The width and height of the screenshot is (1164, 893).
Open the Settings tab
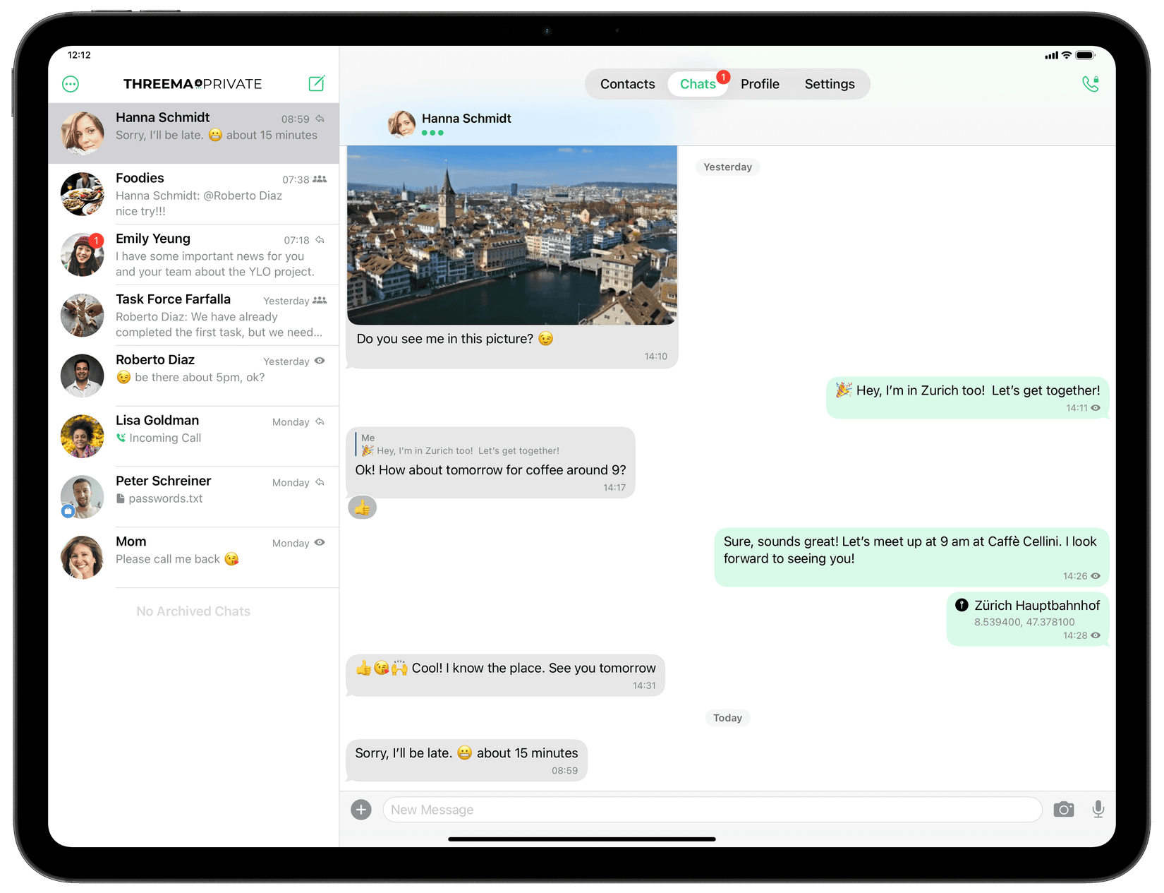coord(830,83)
